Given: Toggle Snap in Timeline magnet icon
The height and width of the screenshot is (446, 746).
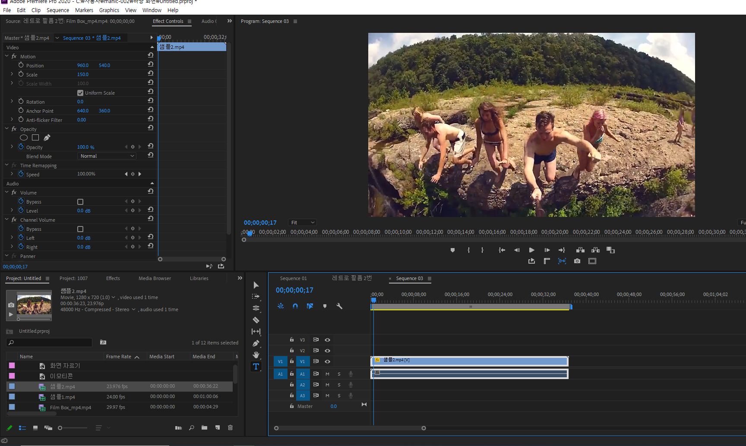Looking at the screenshot, I should [295, 306].
